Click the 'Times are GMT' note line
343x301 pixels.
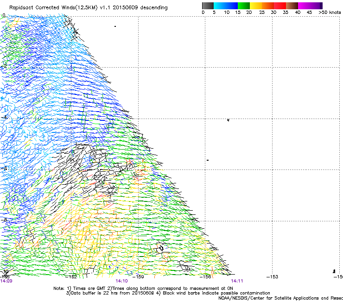[x=143, y=288]
